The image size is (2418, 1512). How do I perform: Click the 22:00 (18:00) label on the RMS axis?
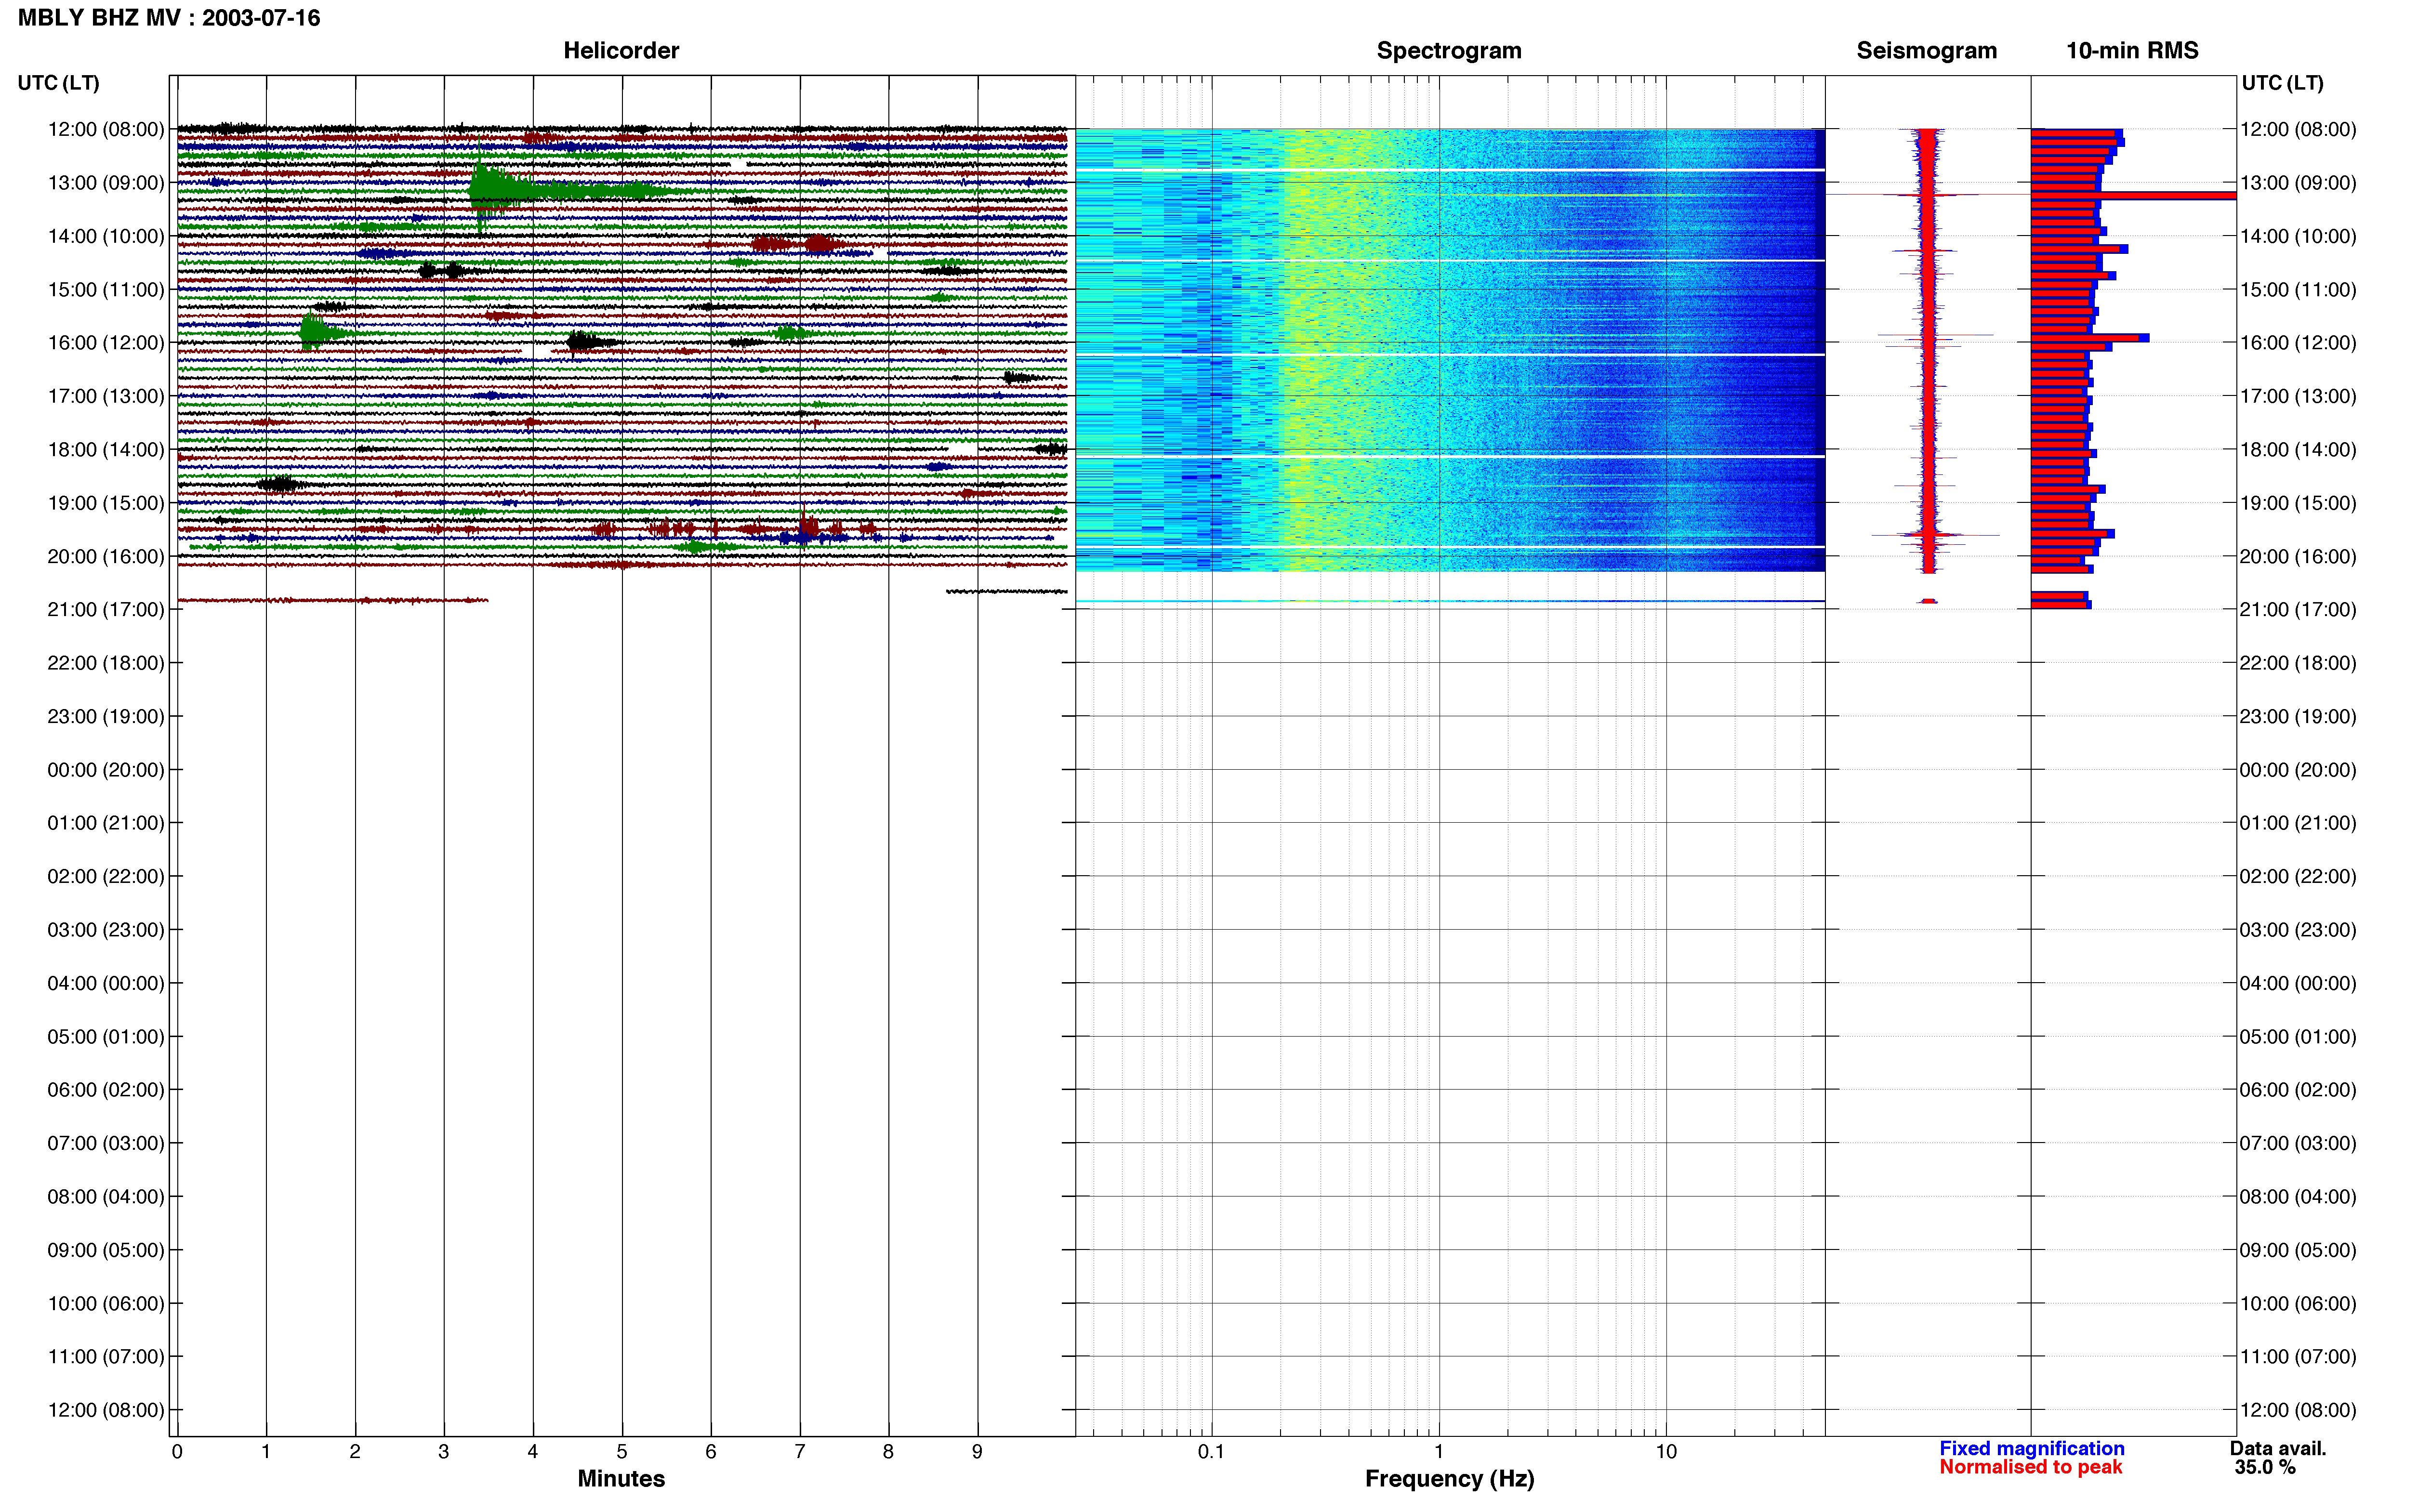(2298, 663)
